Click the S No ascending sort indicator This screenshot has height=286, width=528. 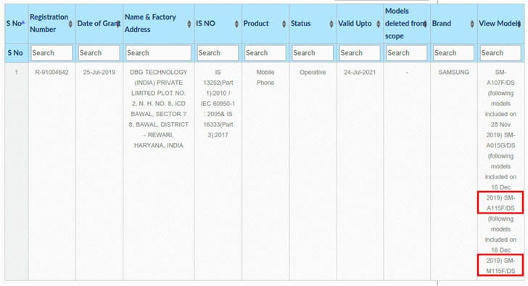pyautogui.click(x=23, y=23)
